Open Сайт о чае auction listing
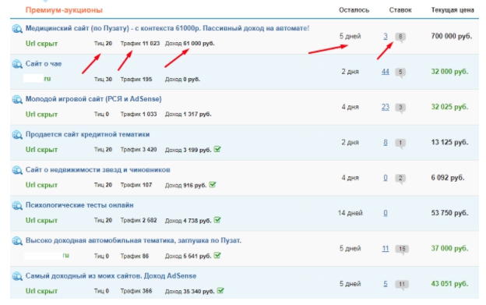The height and width of the screenshot is (305, 486). tap(44, 64)
